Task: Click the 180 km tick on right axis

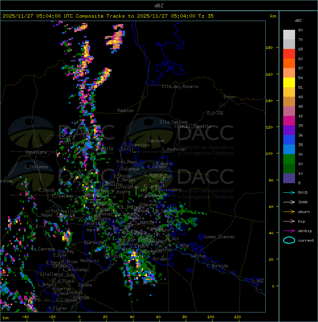Action: 269,48
